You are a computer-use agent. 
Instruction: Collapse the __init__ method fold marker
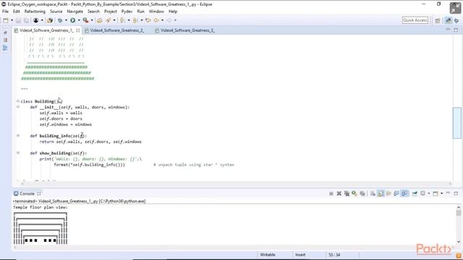point(18,107)
